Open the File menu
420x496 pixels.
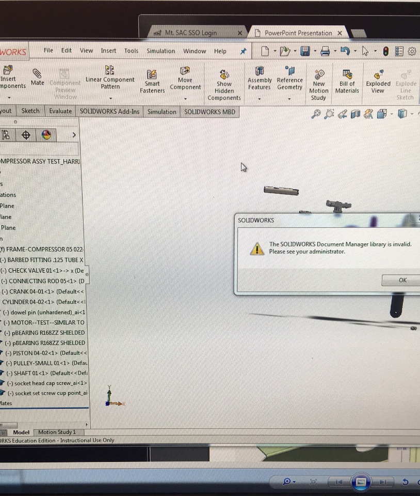pyautogui.click(x=49, y=50)
